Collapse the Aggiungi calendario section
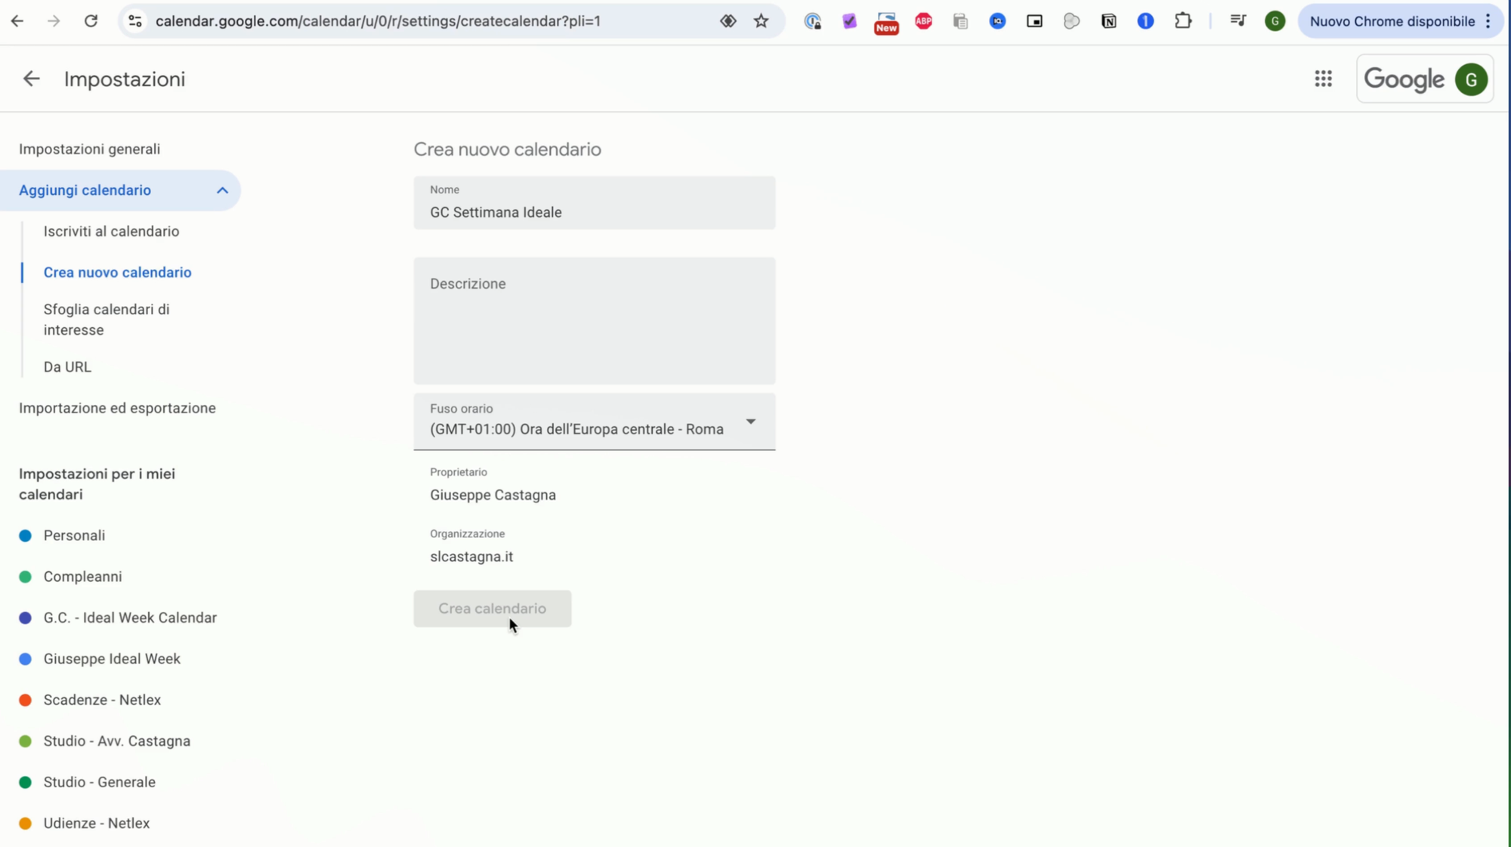Screen dimensions: 1511x847 tap(222, 190)
